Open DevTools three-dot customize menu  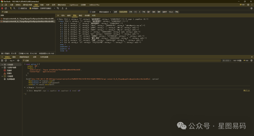252,5
